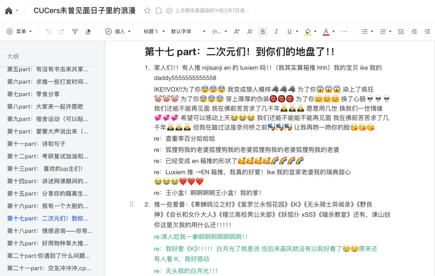Redo the last undone edit
The image size is (435, 276).
pos(61,31)
